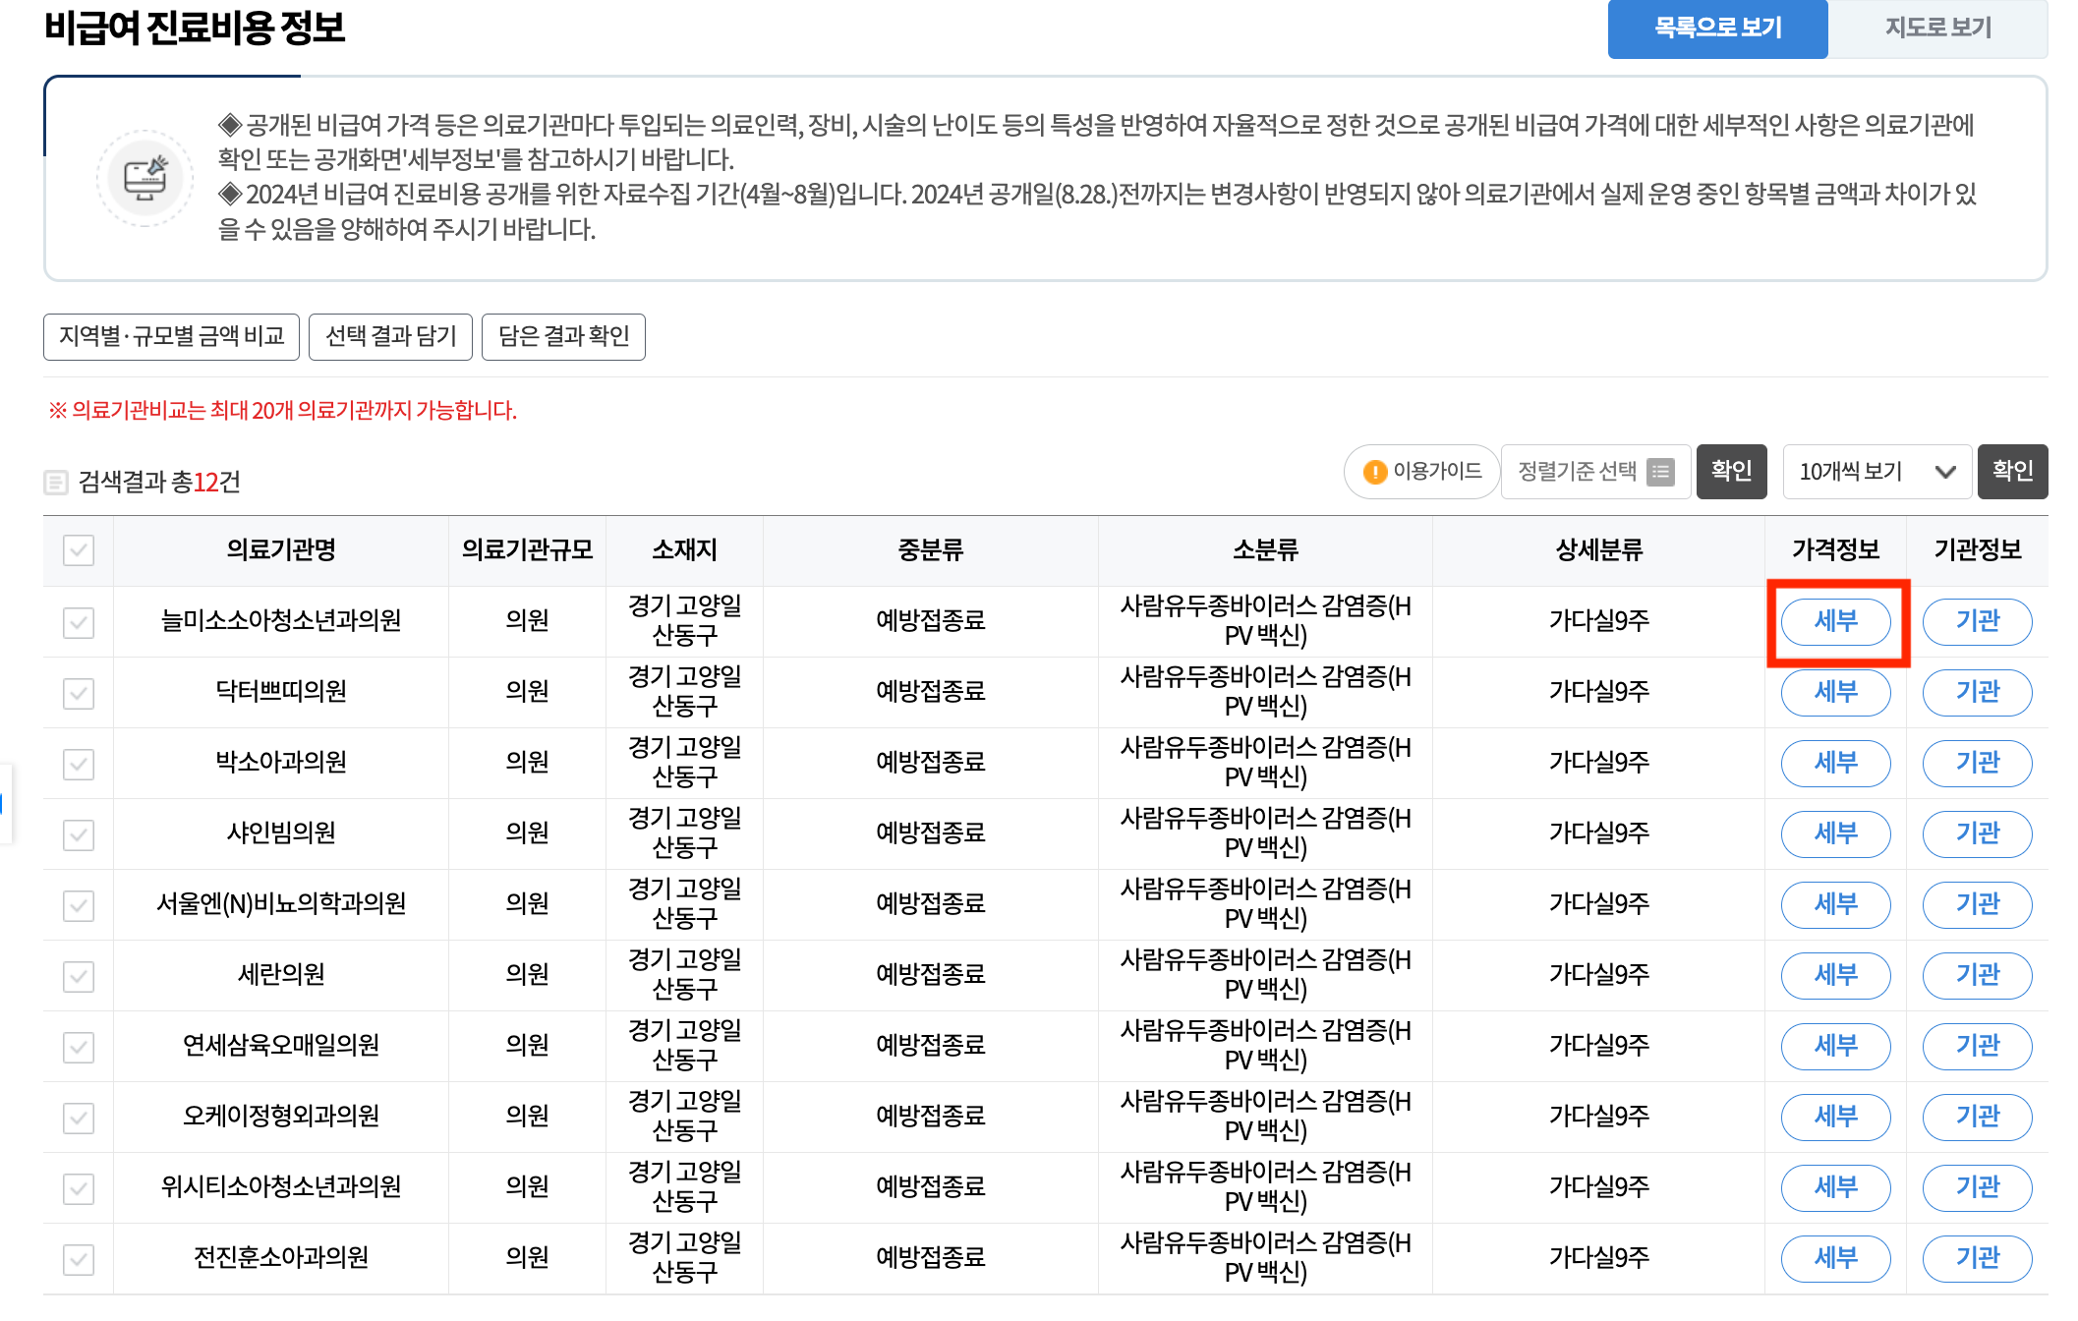Open 담은 결과 확인
This screenshot has height=1321, width=2078.
[563, 337]
